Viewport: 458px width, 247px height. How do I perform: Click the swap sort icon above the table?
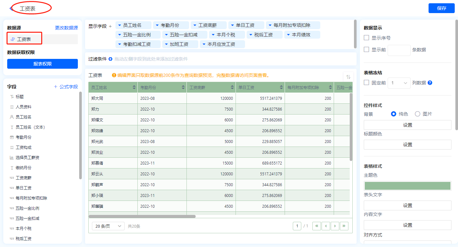click(x=348, y=77)
